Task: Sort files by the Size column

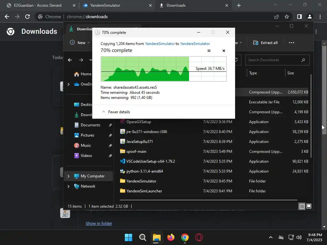Action: point(291,73)
